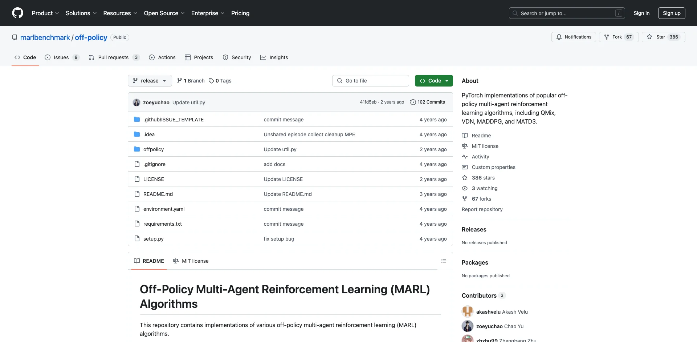This screenshot has width=697, height=342.
Task: View the repository Activity
Action: pos(476,157)
